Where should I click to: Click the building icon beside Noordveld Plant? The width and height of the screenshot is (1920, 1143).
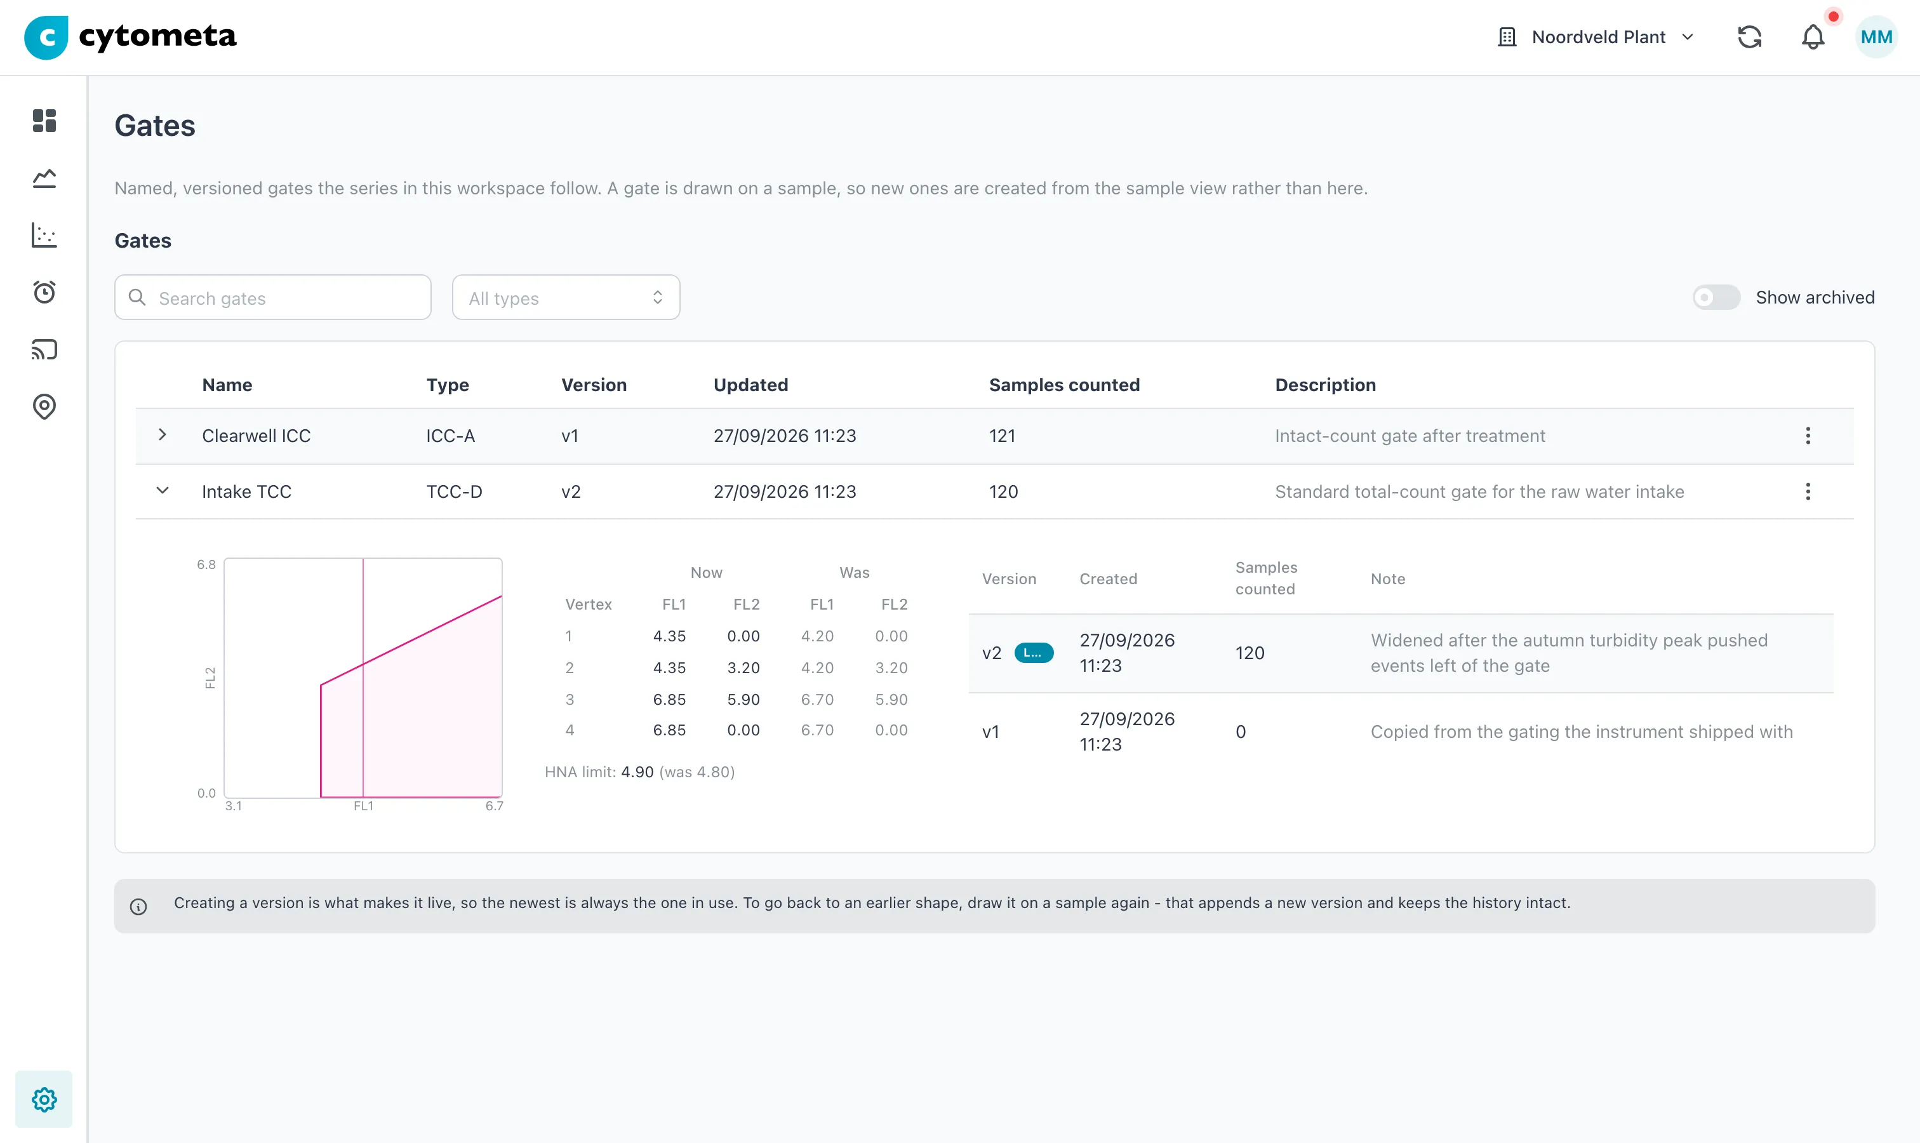(1507, 37)
